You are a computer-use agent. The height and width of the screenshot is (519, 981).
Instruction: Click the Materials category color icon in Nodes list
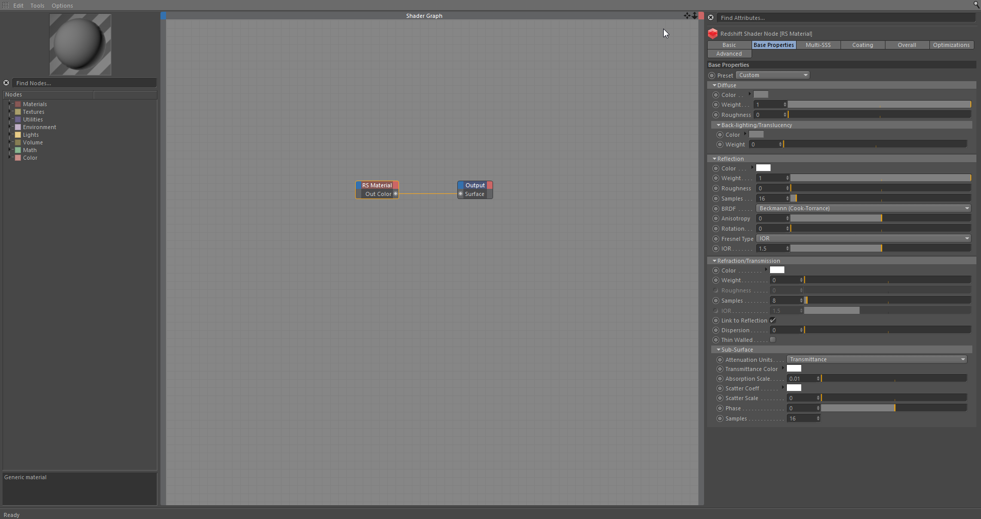(18, 104)
